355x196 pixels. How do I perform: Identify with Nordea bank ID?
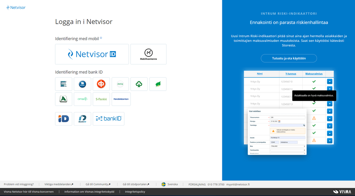[83, 84]
